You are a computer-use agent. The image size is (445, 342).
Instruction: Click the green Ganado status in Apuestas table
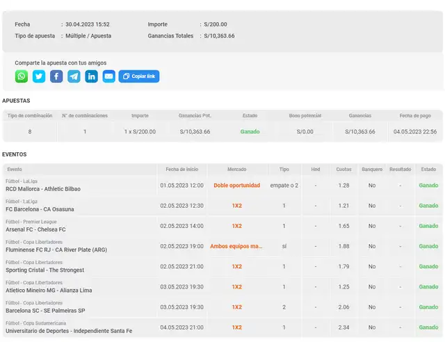250,131
